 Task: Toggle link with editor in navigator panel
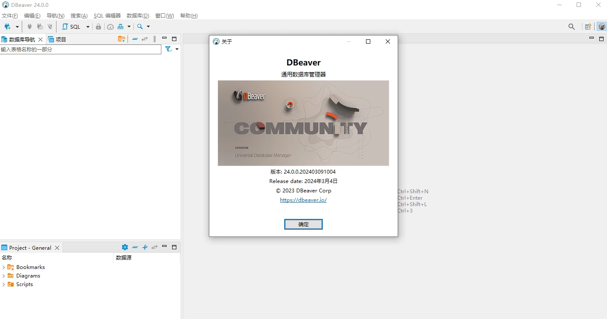point(145,39)
